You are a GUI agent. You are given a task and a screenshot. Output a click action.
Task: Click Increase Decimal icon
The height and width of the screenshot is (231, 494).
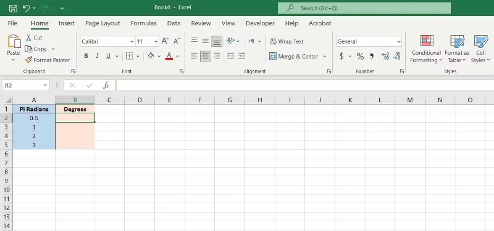(x=385, y=56)
